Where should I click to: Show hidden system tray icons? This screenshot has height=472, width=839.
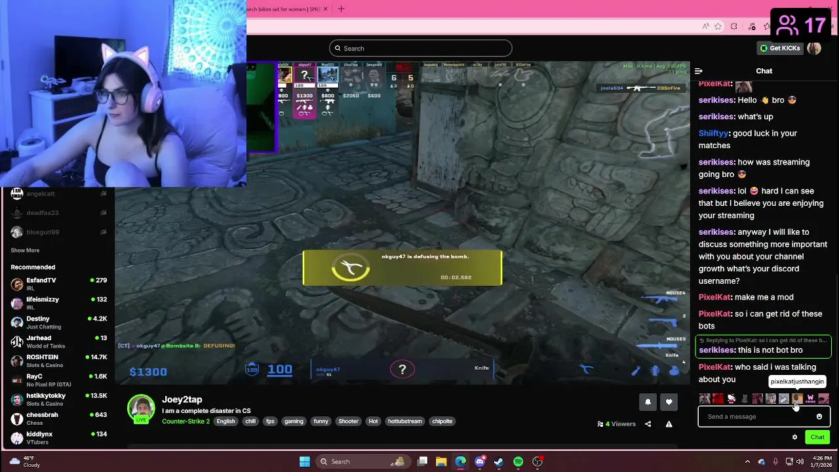click(748, 462)
